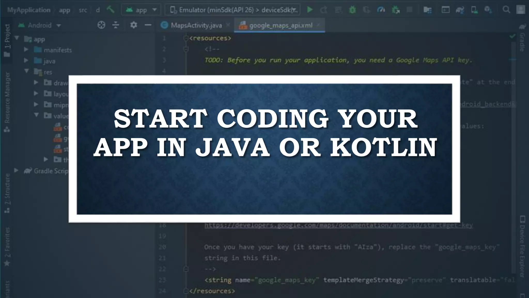Click the TODO comment text on line 3
The image size is (529, 298).
point(338,60)
